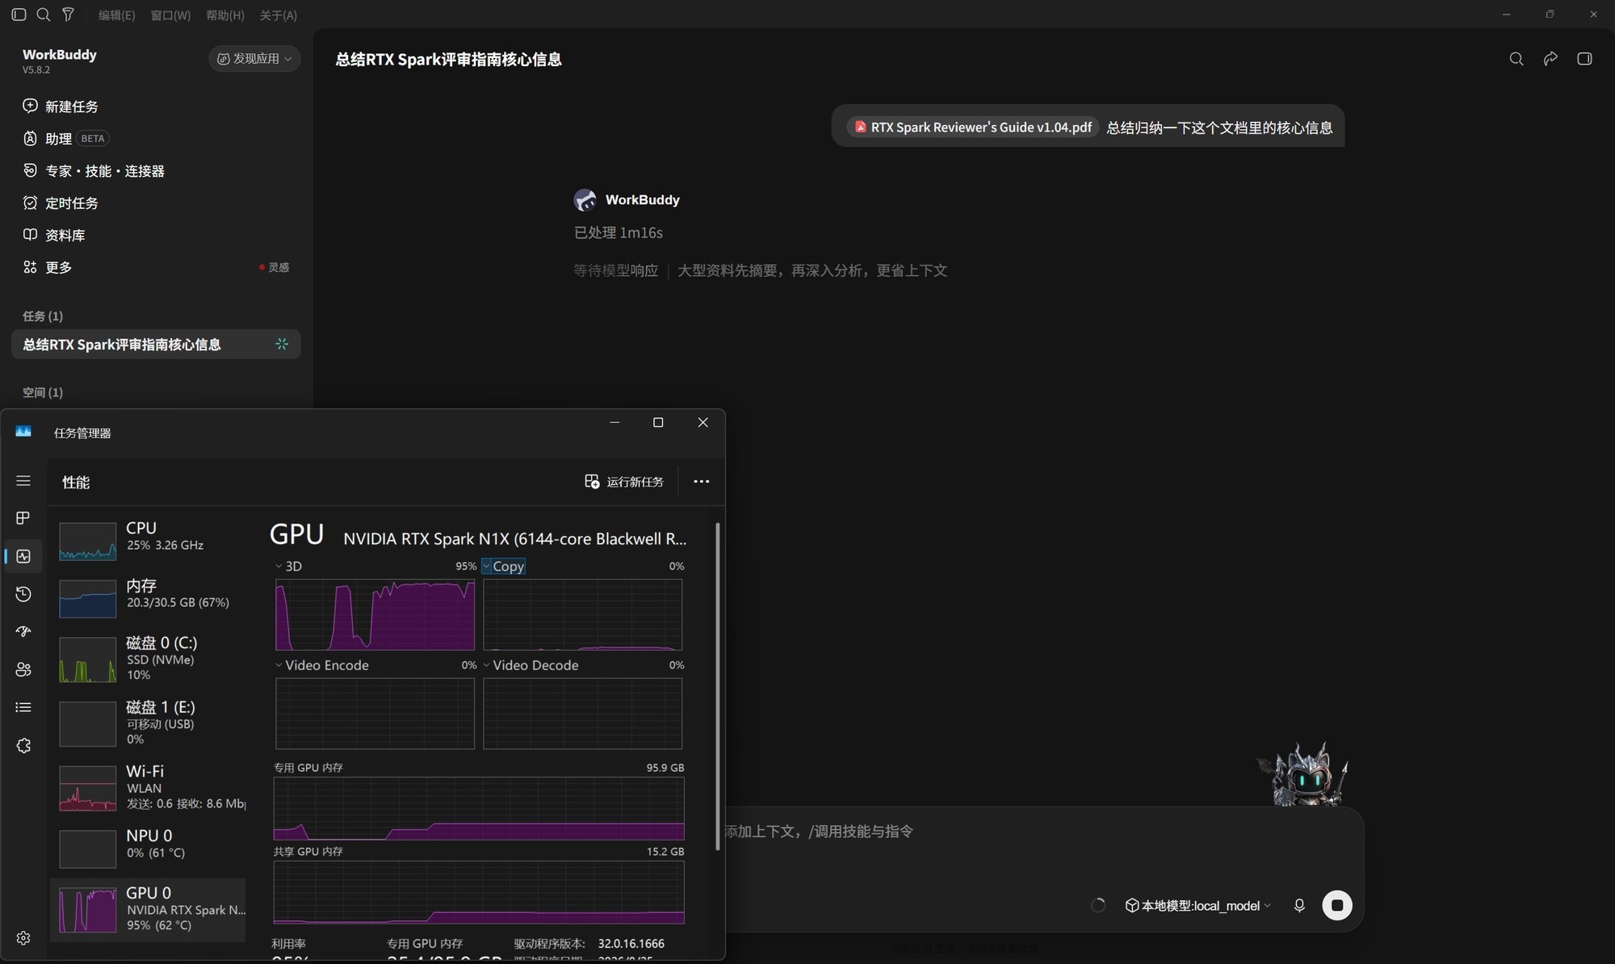Image resolution: width=1615 pixels, height=964 pixels.
Task: Start a new task via 新建任务
Action: (x=61, y=107)
